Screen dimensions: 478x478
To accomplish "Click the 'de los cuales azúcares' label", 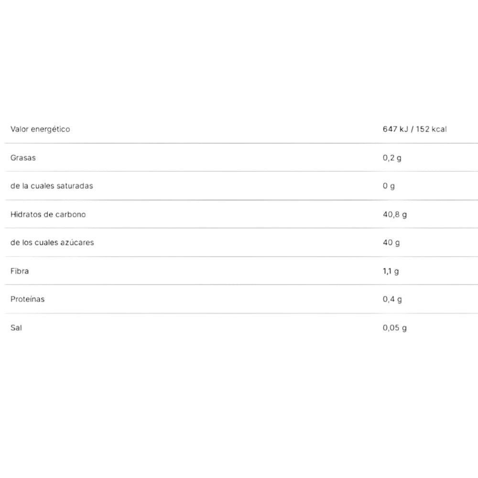I will (52, 242).
